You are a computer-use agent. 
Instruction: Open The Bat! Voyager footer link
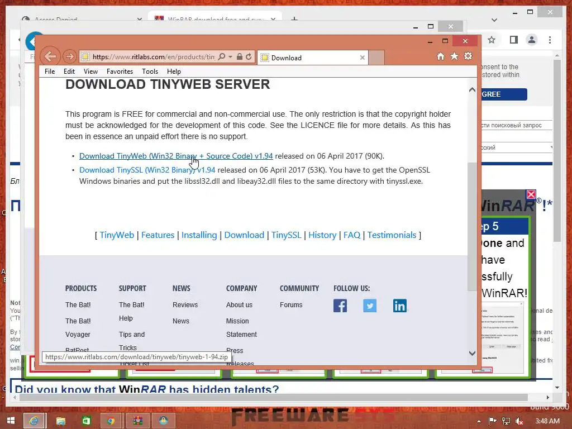click(x=78, y=327)
